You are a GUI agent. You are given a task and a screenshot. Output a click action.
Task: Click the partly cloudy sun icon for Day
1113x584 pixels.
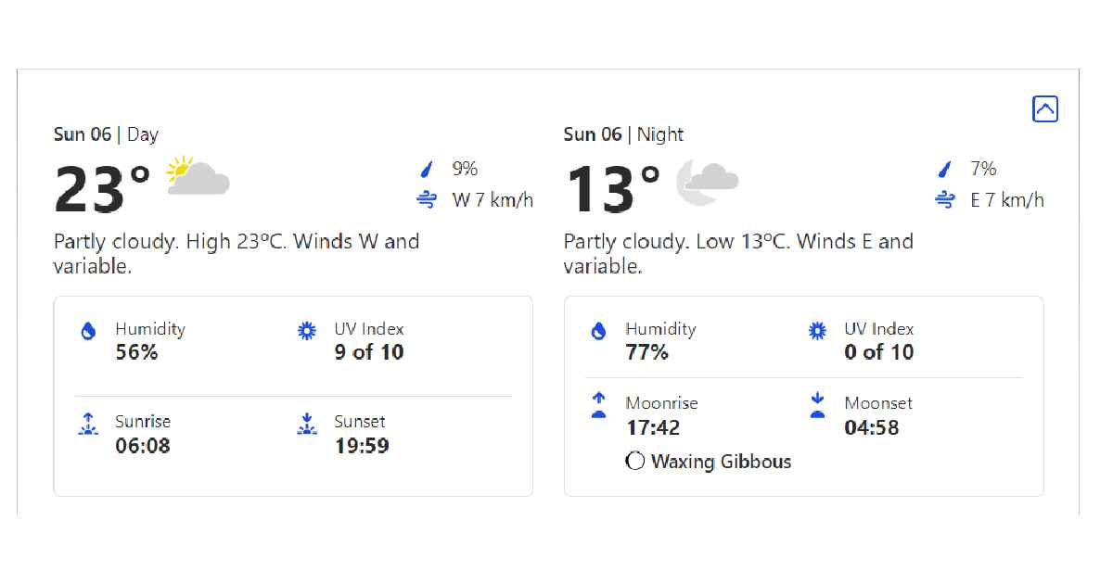click(x=197, y=175)
